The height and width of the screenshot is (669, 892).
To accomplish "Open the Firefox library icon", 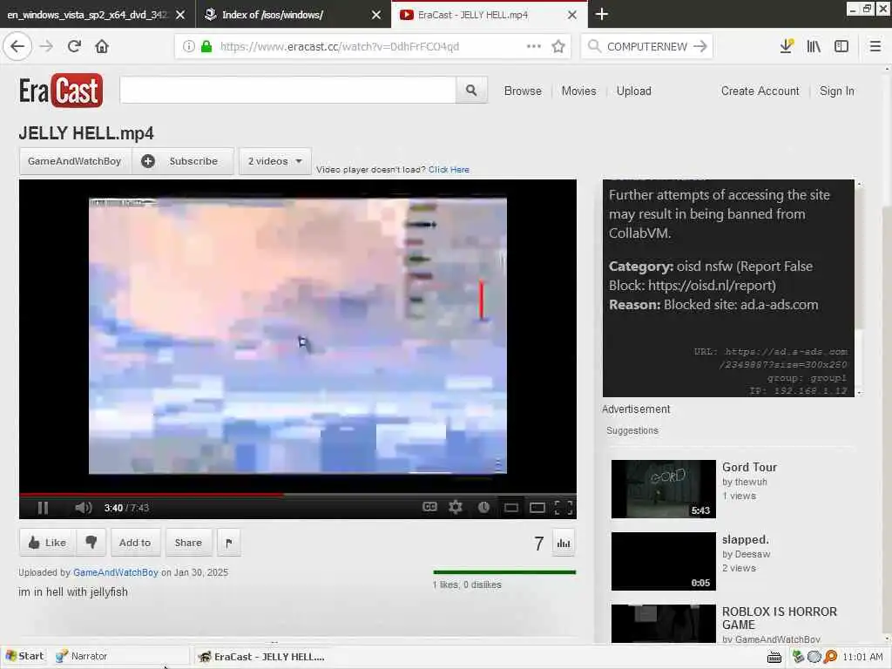I will pos(814,46).
